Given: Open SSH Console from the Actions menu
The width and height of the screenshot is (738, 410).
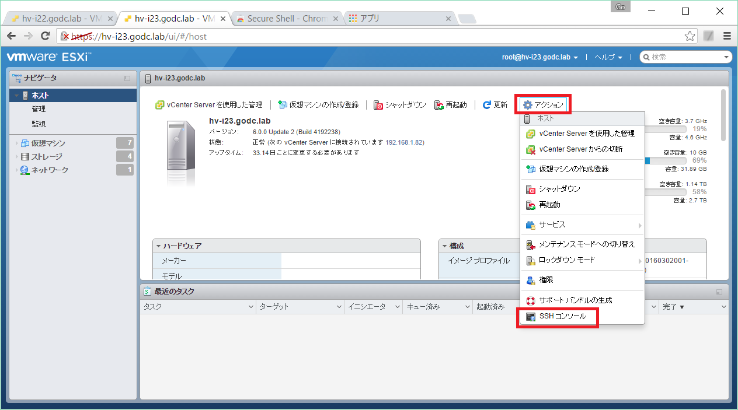Looking at the screenshot, I should 582,317.
